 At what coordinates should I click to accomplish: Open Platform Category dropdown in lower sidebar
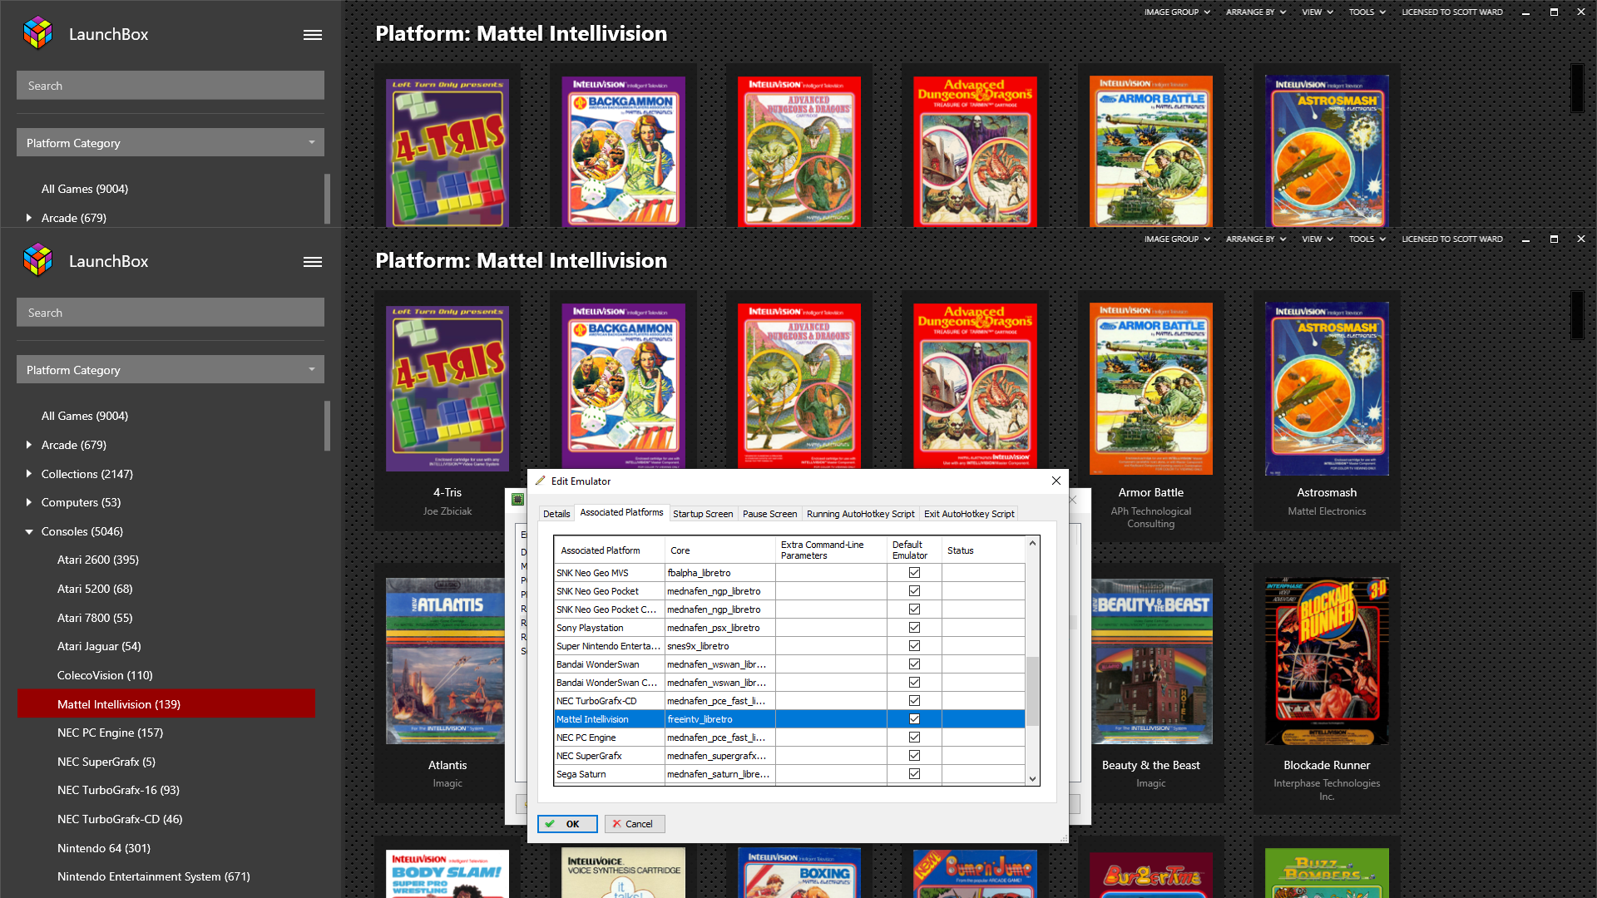[171, 369]
